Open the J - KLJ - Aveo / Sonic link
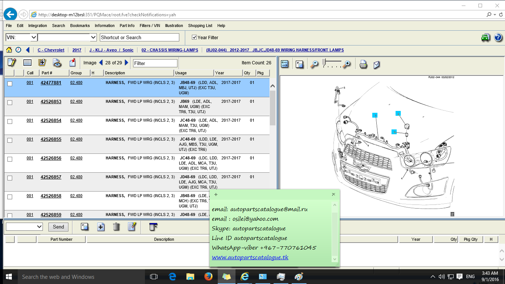The width and height of the screenshot is (505, 284). (111, 50)
